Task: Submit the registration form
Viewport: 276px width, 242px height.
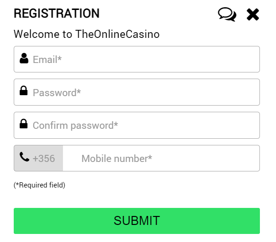Action: [137, 221]
